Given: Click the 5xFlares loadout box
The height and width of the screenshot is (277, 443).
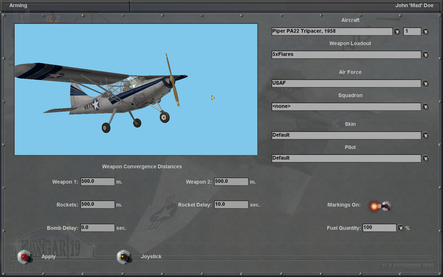Looking at the screenshot, I should (346, 55).
